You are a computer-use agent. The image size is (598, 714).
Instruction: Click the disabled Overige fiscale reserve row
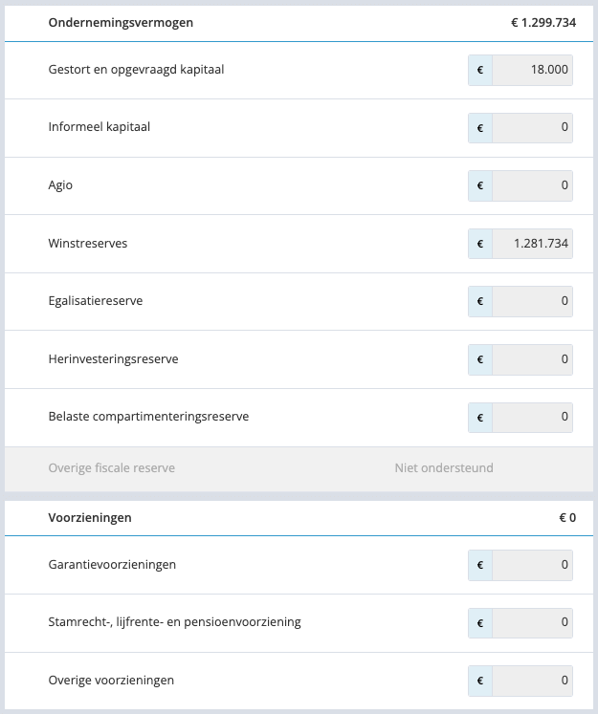[299, 468]
